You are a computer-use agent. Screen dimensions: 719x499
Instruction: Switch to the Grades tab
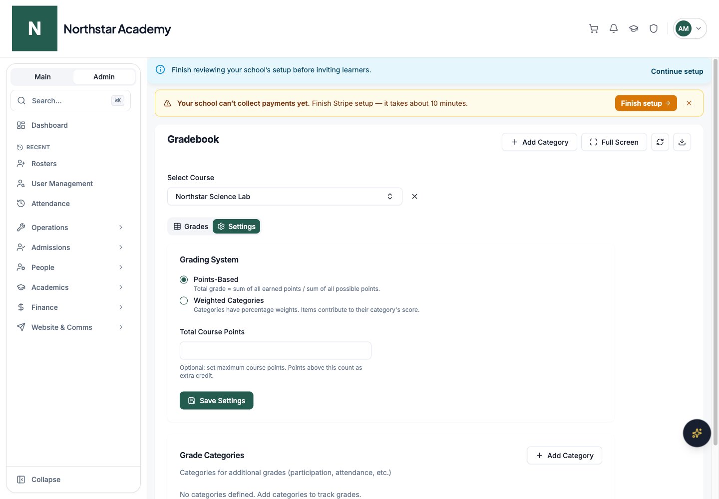point(191,227)
